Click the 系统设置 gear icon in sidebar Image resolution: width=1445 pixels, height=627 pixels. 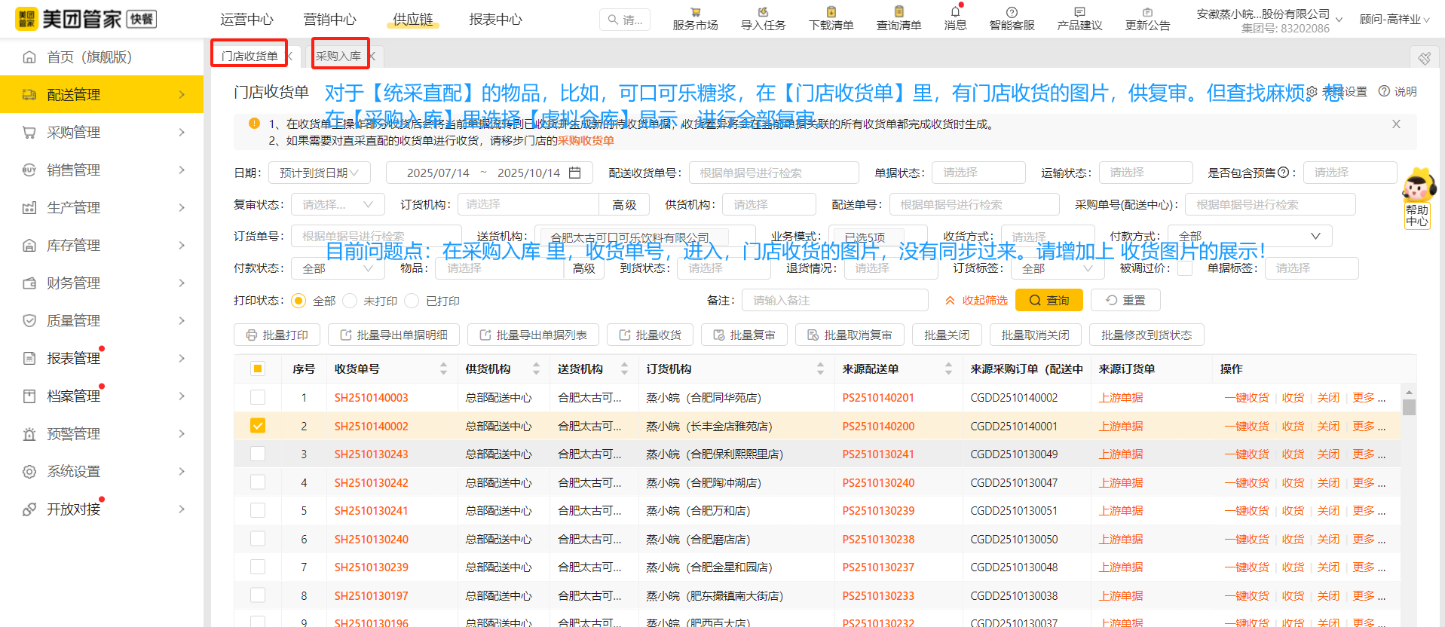(29, 472)
